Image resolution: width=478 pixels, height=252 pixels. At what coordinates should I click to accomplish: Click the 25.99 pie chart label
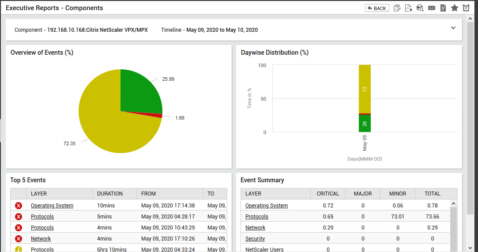pos(168,79)
